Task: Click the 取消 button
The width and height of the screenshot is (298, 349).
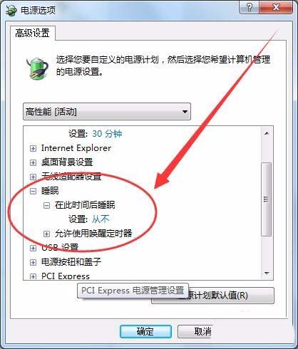Action: (195, 331)
